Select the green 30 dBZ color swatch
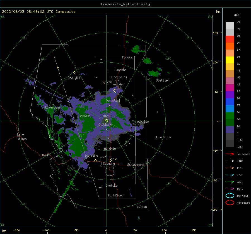 click(x=230, y=116)
